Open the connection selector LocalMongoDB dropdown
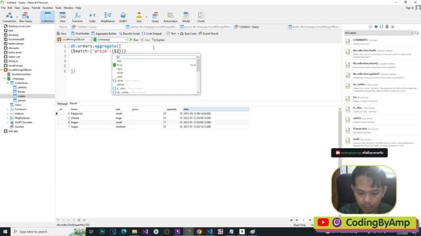Viewport: 421px width, 236px height. click(74, 39)
